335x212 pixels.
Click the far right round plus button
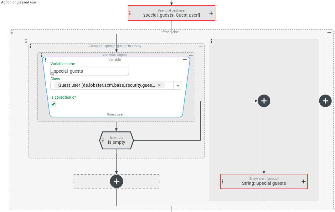click(x=325, y=101)
